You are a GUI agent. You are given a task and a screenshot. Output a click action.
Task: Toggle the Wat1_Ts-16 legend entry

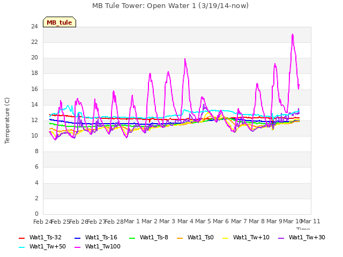(96, 237)
